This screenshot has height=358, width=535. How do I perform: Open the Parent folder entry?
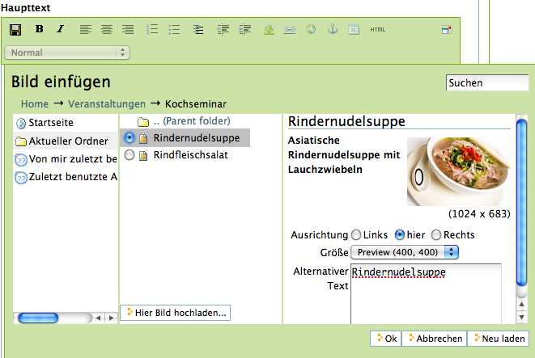coord(192,121)
